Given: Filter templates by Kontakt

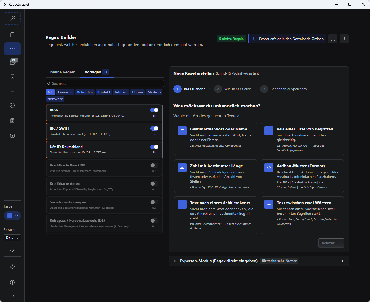Looking at the screenshot, I should click(x=104, y=92).
